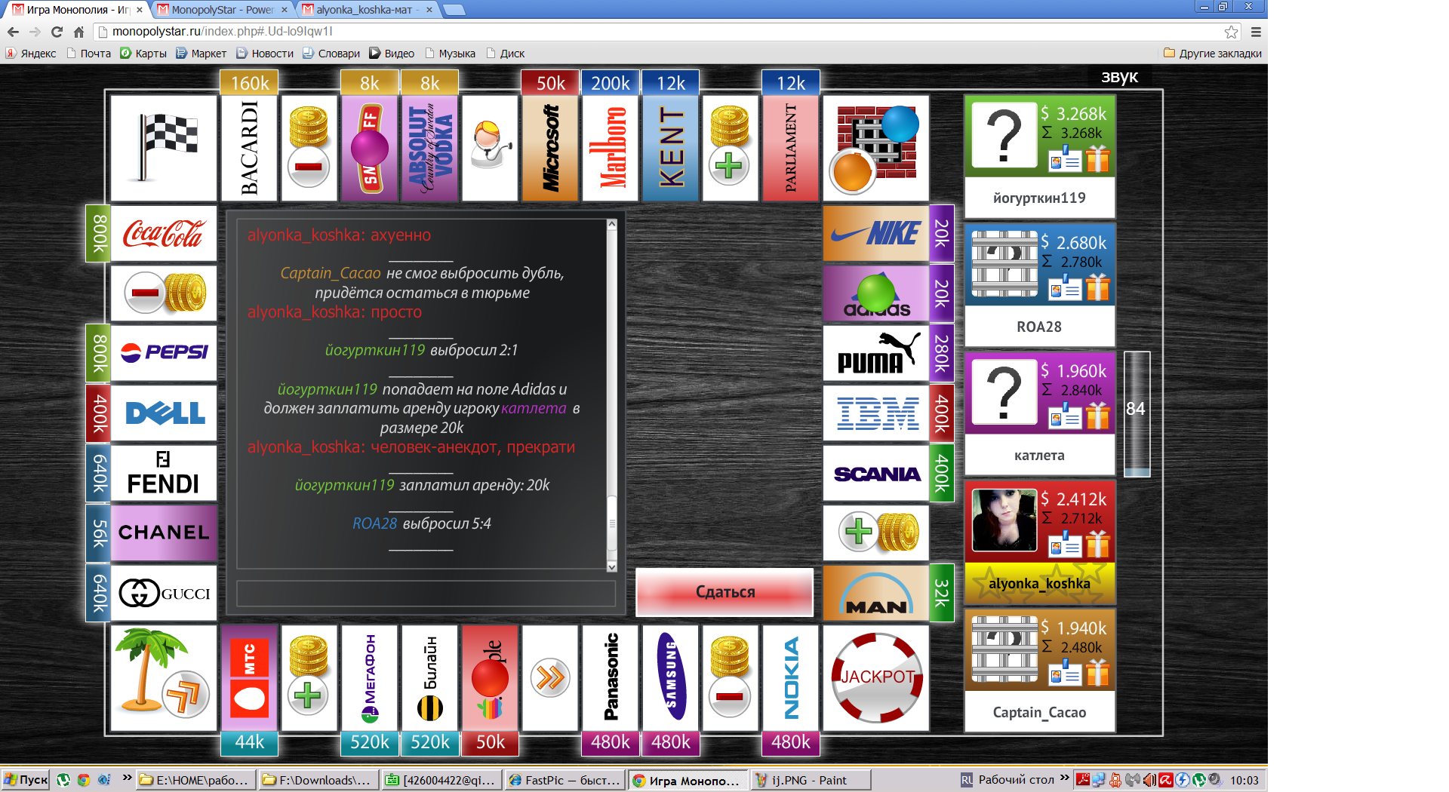Click the MTS property cell
Screen dimensions: 1449x792
click(x=249, y=677)
